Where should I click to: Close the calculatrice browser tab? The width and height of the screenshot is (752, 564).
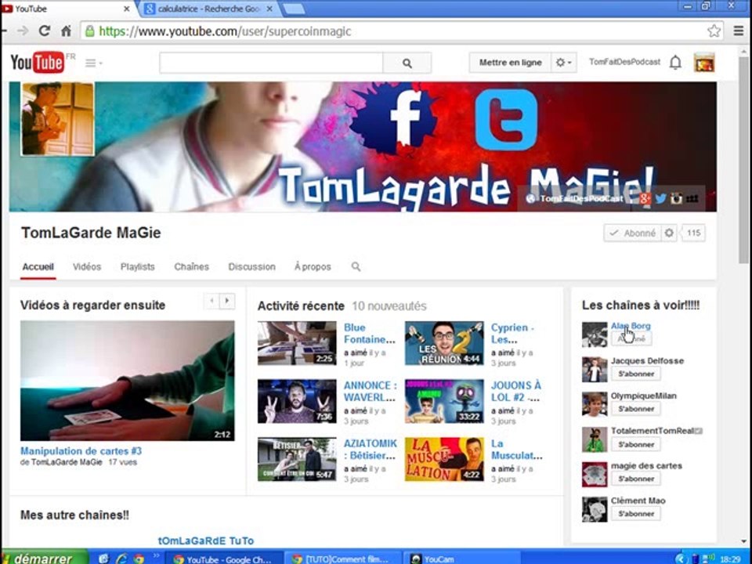269,9
